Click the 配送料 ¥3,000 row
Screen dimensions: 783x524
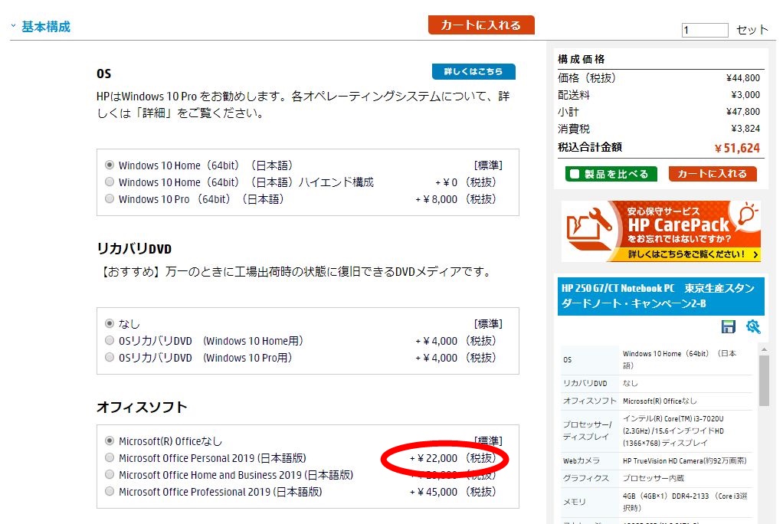pyautogui.click(x=659, y=95)
